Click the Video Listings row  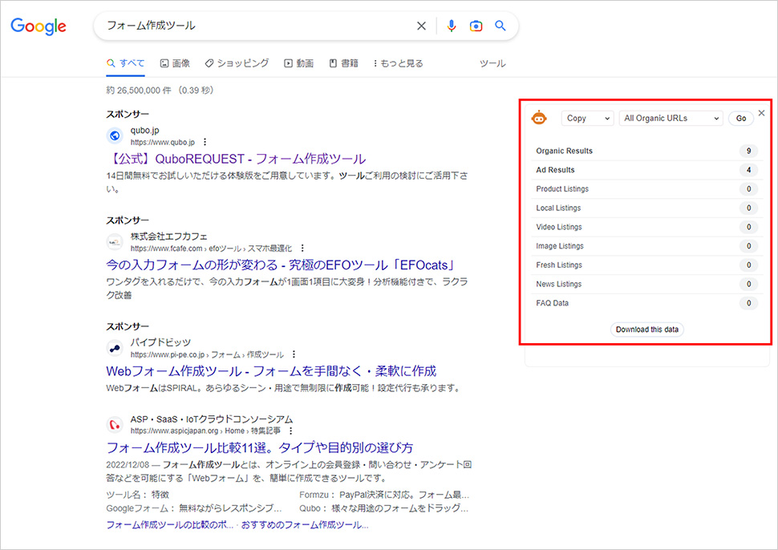[646, 227]
